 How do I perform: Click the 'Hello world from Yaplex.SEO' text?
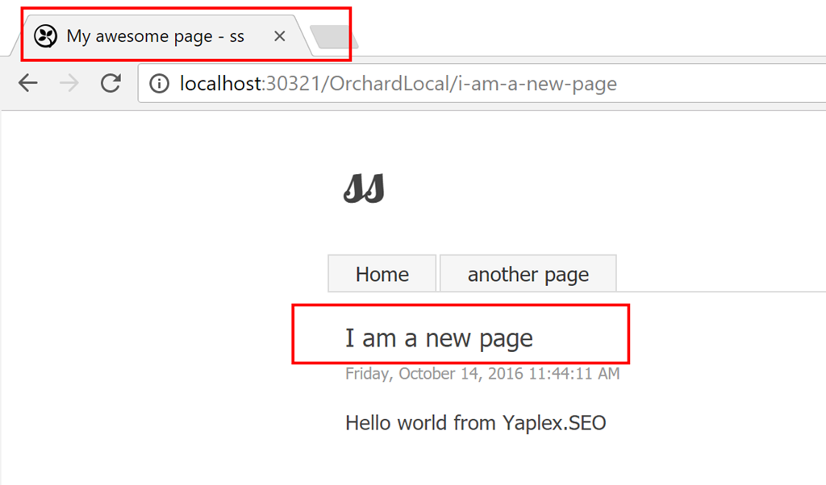pos(475,422)
